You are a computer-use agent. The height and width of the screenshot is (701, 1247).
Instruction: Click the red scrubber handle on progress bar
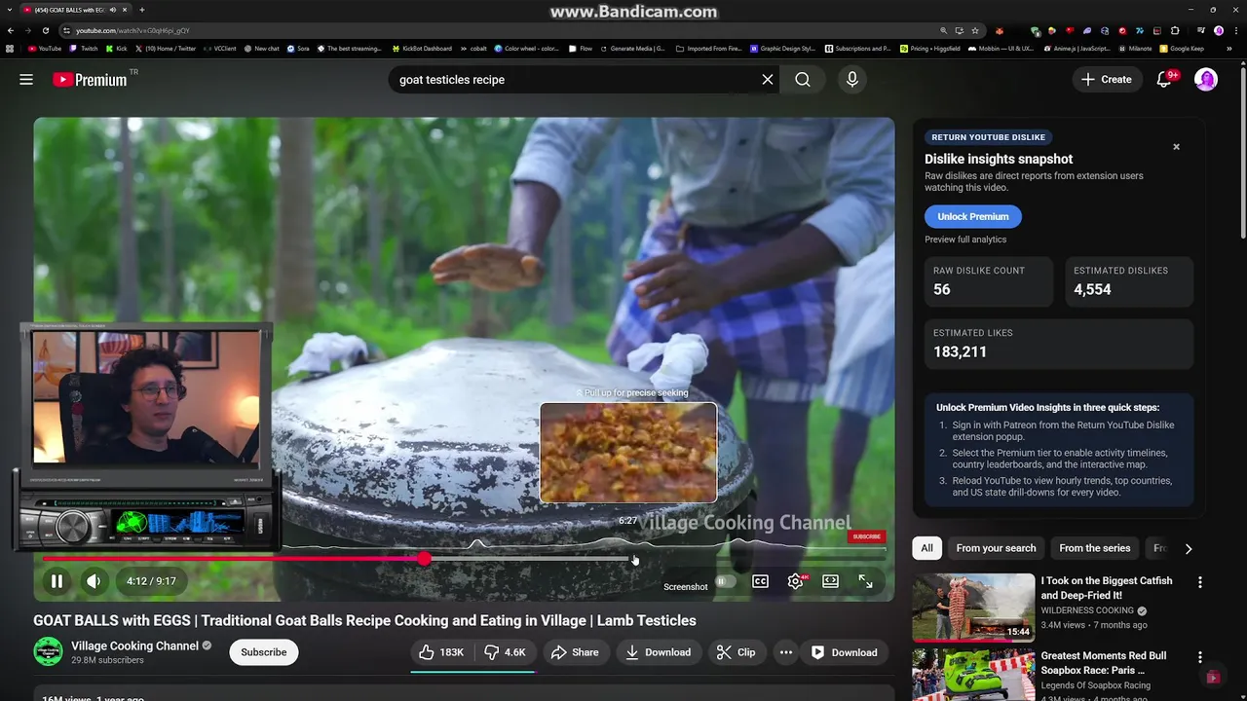tap(424, 559)
